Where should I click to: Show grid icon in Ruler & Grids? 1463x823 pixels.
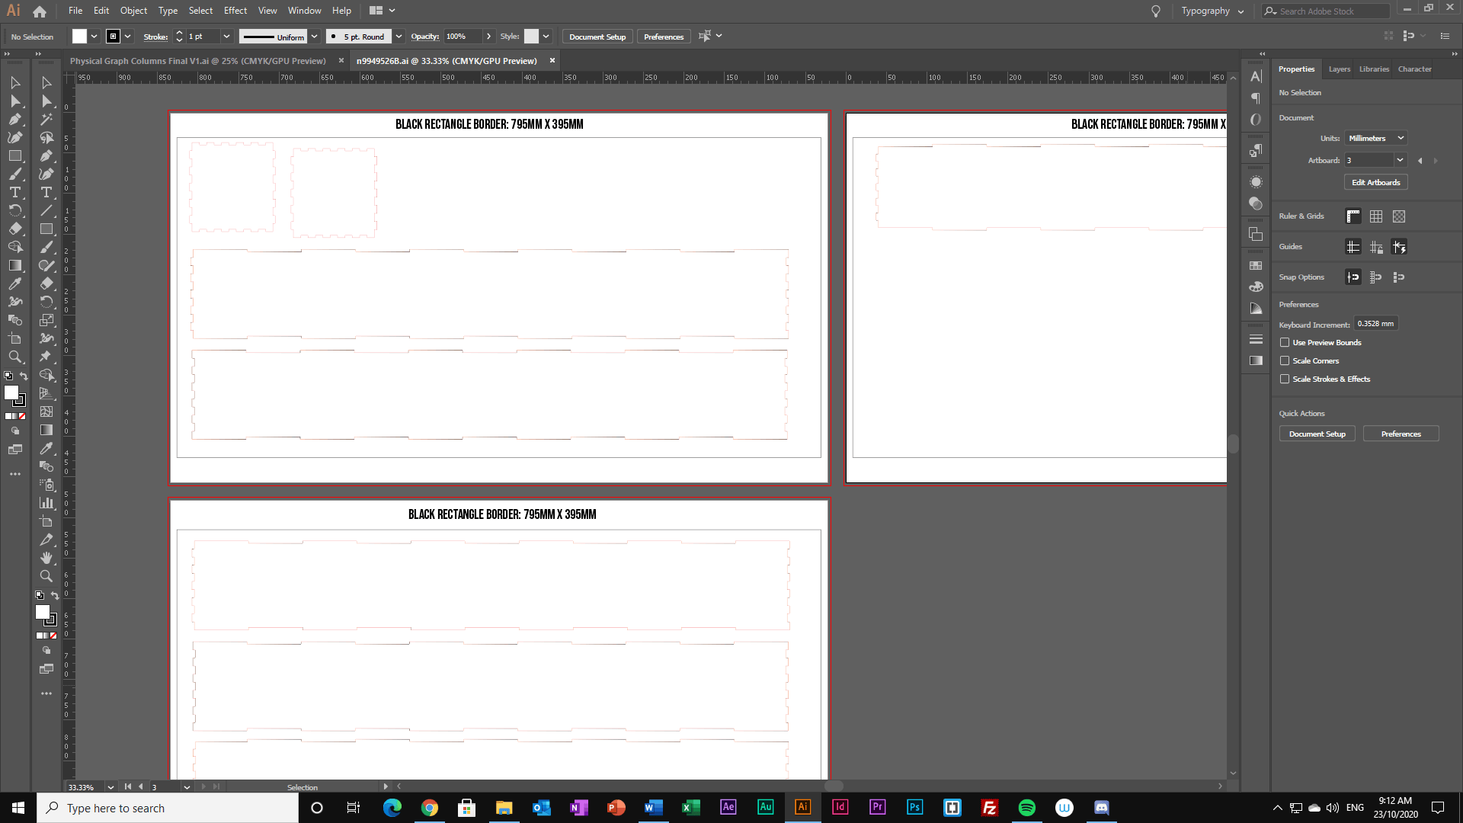pos(1376,216)
